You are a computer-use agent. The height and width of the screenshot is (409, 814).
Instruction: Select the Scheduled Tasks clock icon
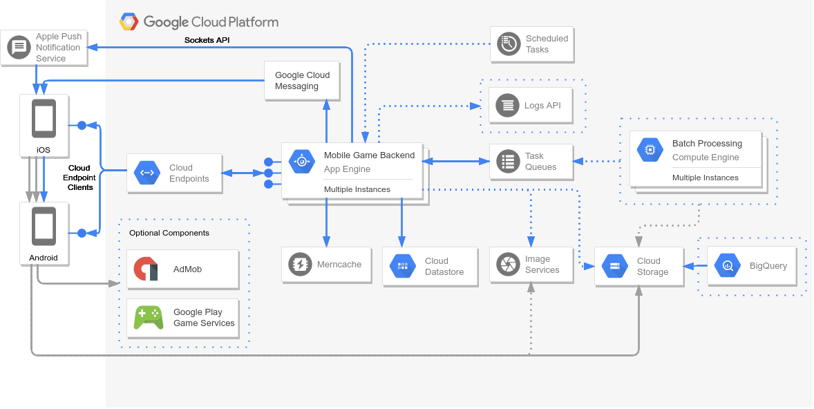[509, 44]
